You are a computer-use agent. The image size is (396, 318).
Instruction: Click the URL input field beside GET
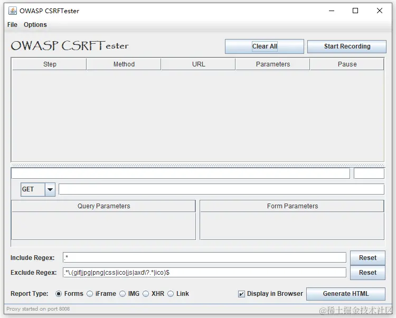[221, 189]
